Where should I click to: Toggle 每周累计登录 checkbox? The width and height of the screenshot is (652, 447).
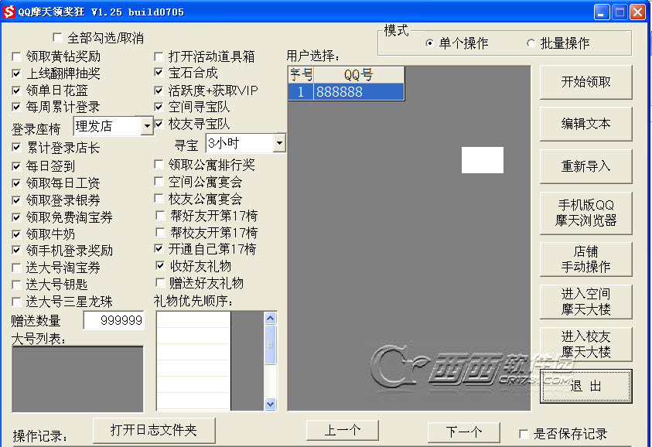coord(17,107)
